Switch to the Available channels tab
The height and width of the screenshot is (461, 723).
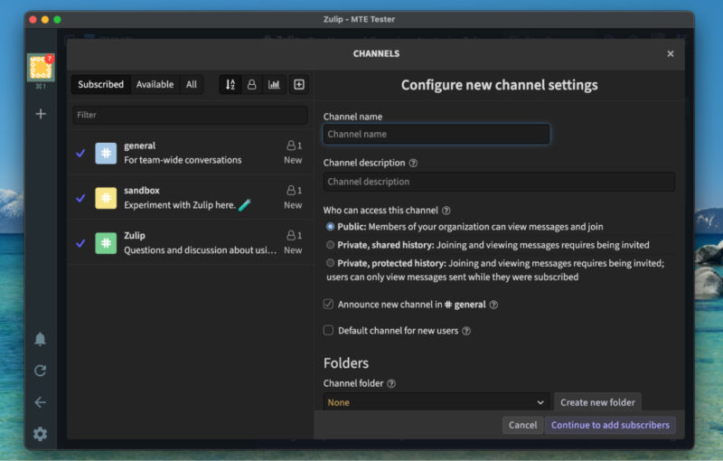(155, 84)
